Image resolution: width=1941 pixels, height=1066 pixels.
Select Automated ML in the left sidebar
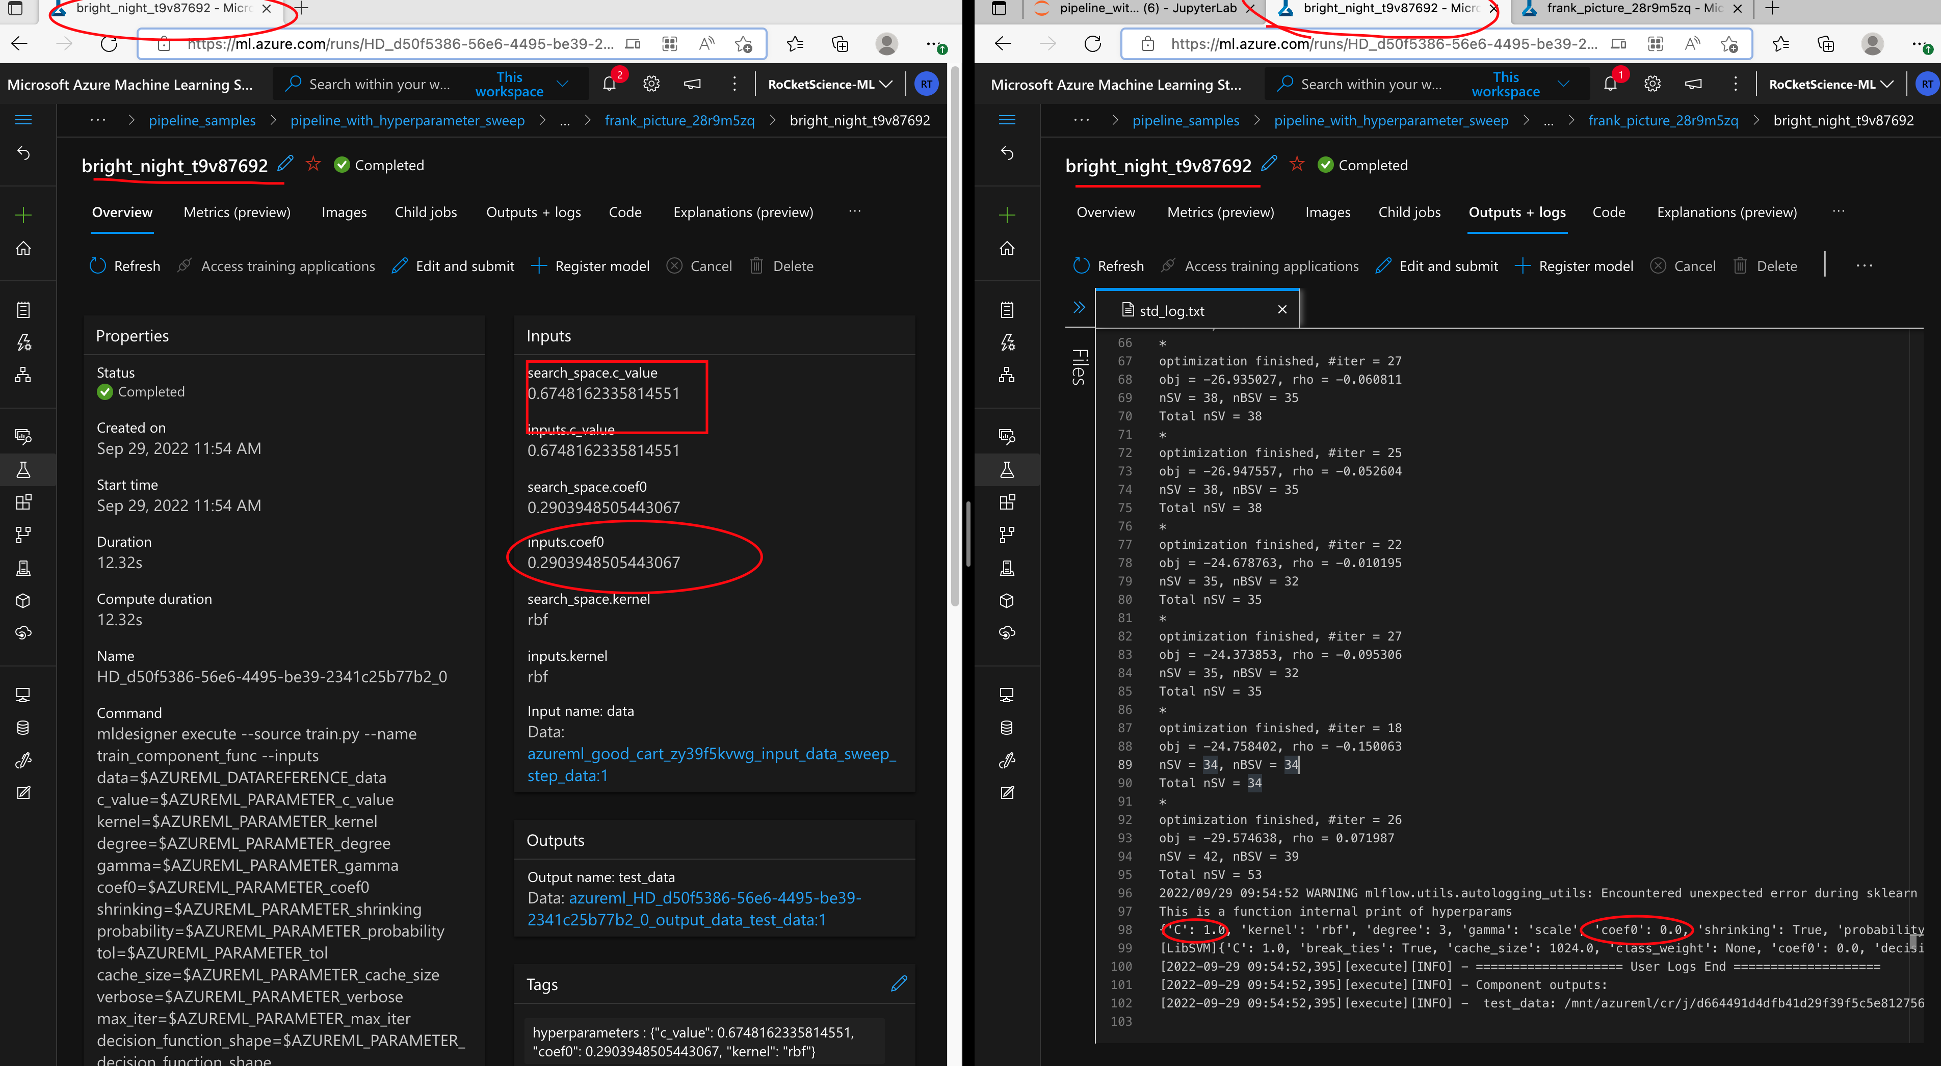pyautogui.click(x=23, y=342)
